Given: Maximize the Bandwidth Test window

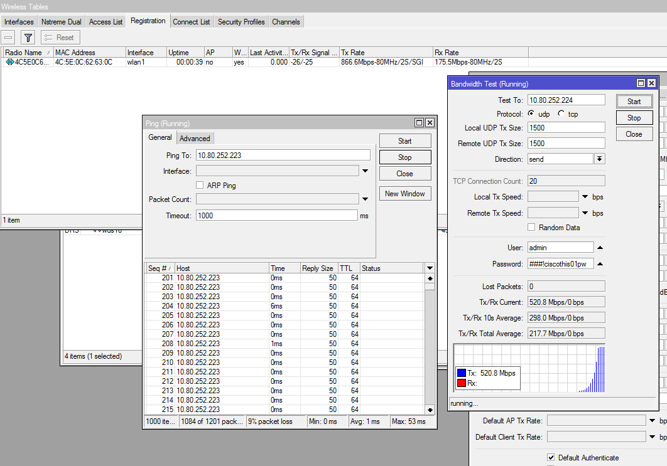Looking at the screenshot, I should [641, 83].
